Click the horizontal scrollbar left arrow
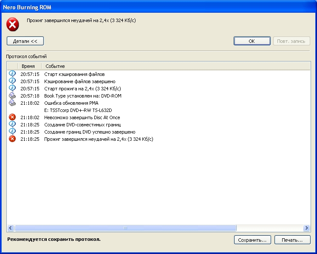The height and width of the screenshot is (254, 317). tap(11, 228)
